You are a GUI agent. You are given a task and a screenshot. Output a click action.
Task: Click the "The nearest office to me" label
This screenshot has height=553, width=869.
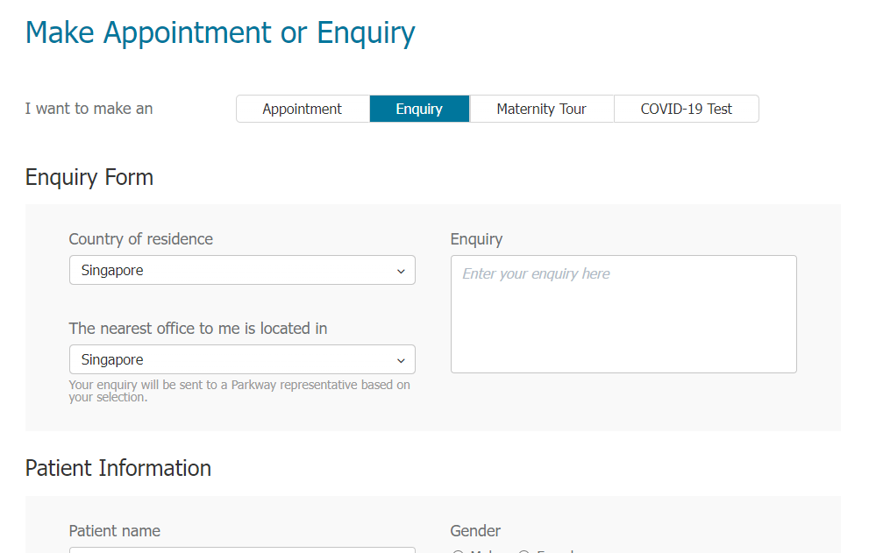197,329
